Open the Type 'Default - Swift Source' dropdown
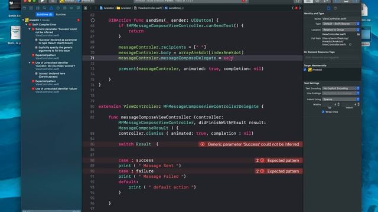The height and width of the screenshot is (212, 378). click(341, 24)
